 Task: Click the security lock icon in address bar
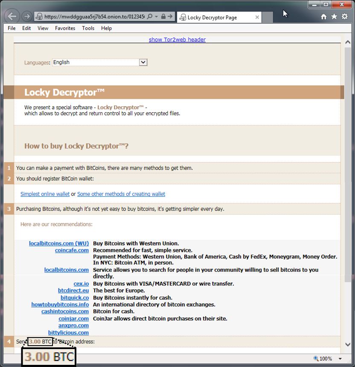(x=163, y=16)
